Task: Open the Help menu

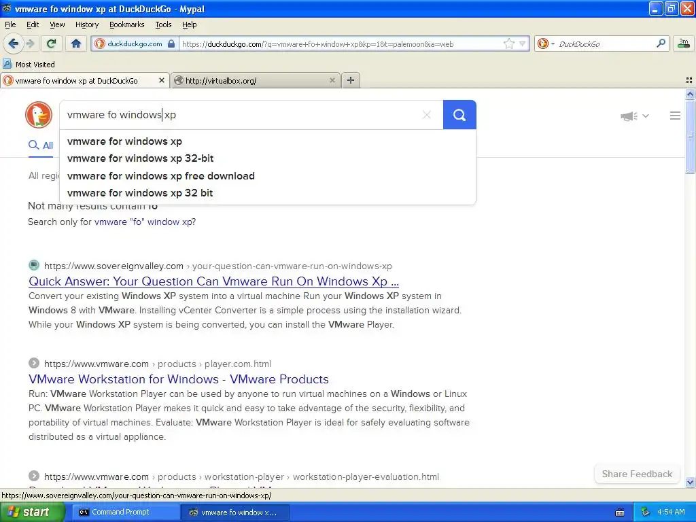Action: tap(189, 24)
